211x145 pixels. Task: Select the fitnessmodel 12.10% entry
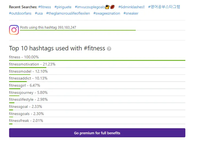(x=28, y=72)
